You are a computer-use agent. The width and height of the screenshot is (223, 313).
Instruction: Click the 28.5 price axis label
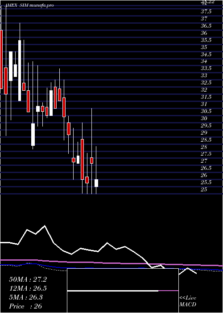tap(206, 140)
